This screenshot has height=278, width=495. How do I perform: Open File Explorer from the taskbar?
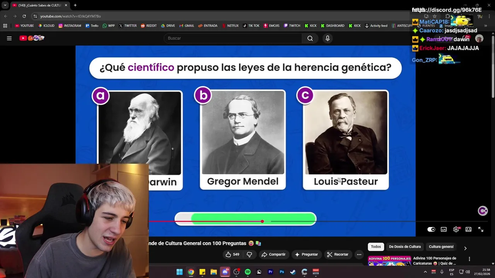tap(213, 272)
